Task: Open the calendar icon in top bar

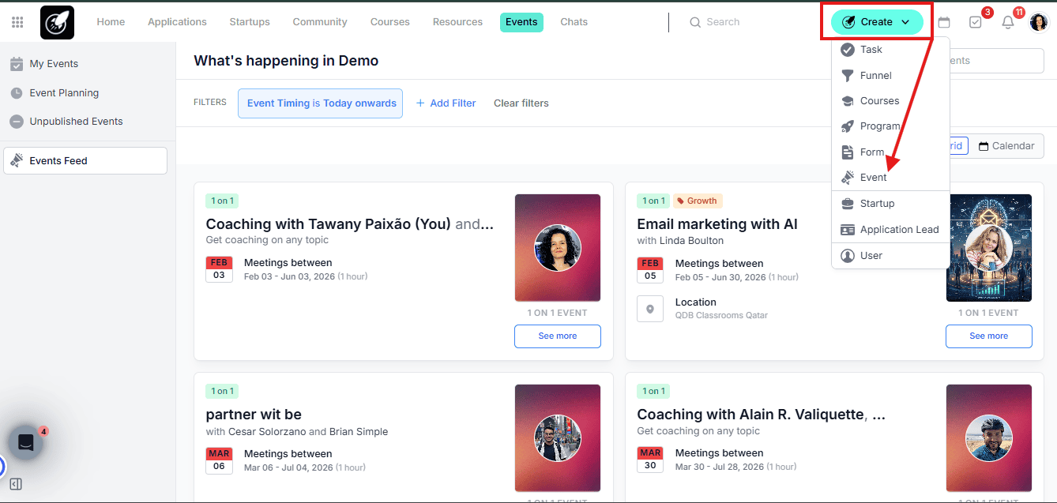Action: pyautogui.click(x=944, y=22)
